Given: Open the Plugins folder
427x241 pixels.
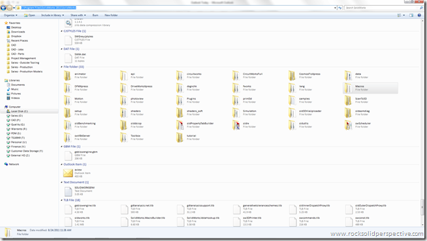Looking at the screenshot, I should pos(189,100).
